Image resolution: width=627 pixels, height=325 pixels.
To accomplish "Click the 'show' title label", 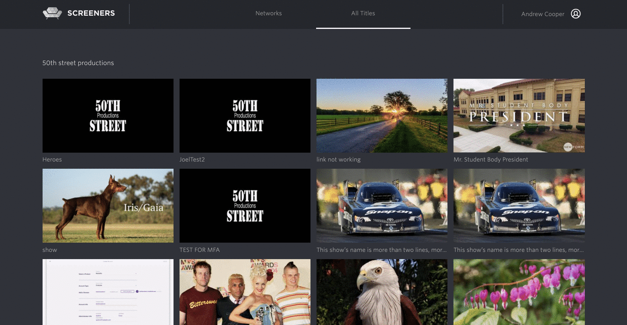I will 50,250.
